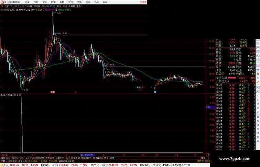Image resolution: width=260 pixels, height=167 pixels.
Task: Open the 模板 template dropdown
Action: 203,158
